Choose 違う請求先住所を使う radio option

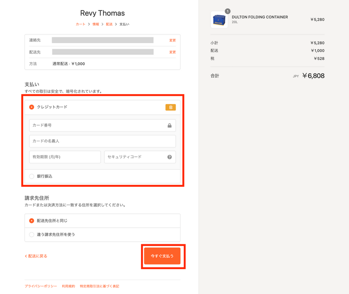pyautogui.click(x=31, y=234)
